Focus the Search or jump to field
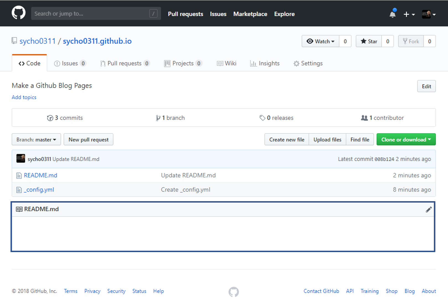448x308 pixels. tap(96, 14)
